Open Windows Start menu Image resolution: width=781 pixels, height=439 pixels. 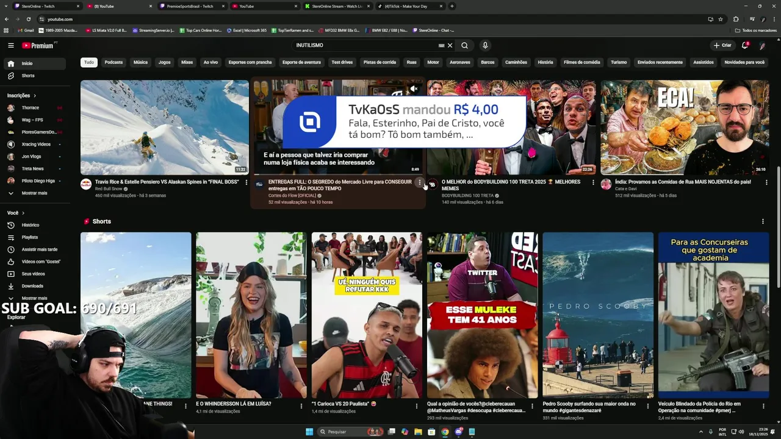pyautogui.click(x=309, y=432)
